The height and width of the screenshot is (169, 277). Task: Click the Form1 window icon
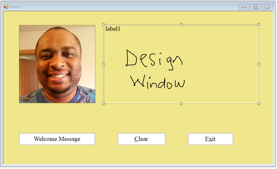pos(6,7)
